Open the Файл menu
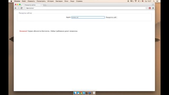This screenshot has height=95, width=169. click(24, 1)
